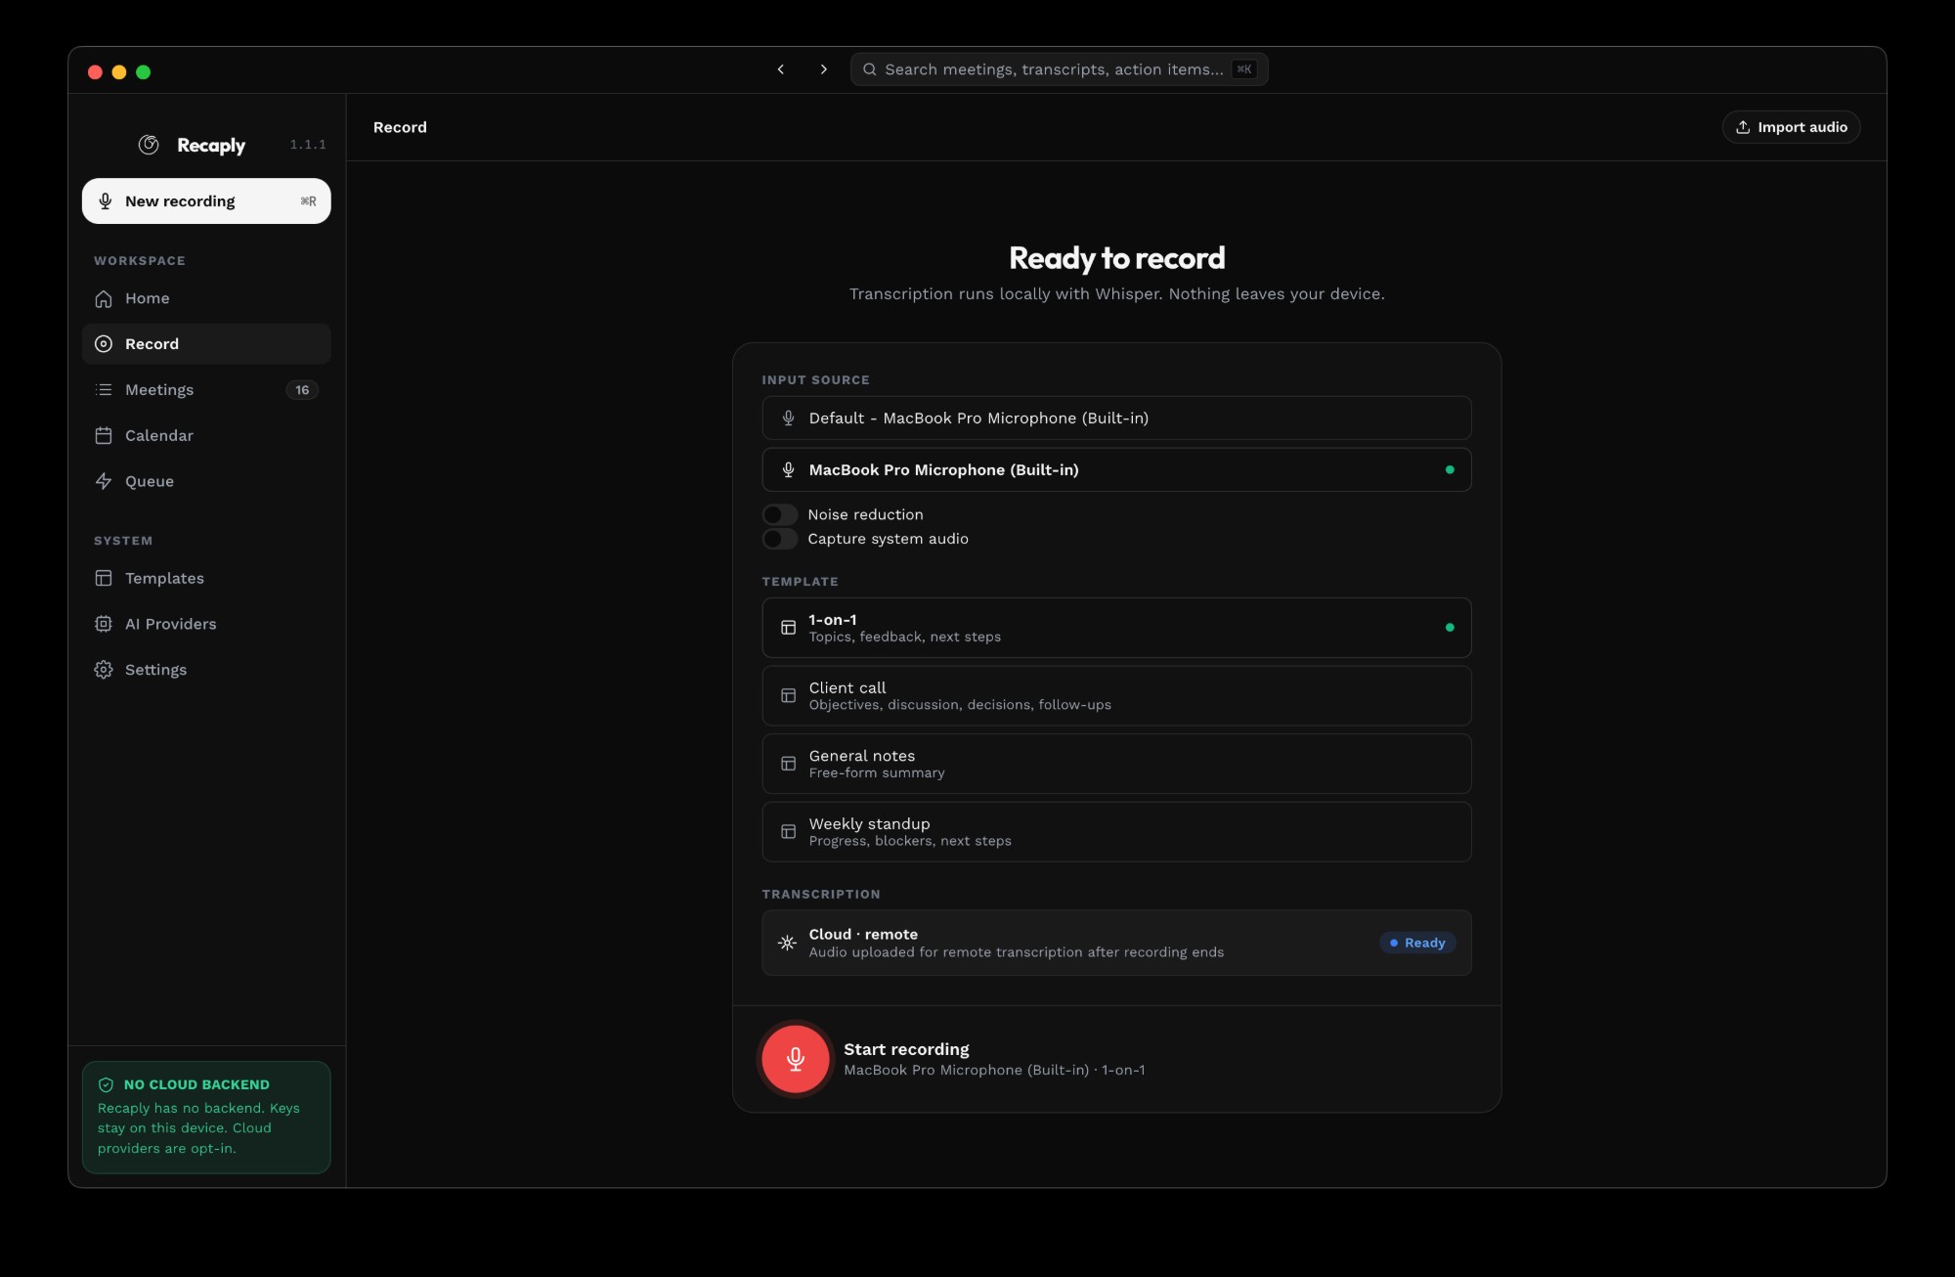This screenshot has width=1955, height=1277.
Task: Click the AI Providers chip icon
Action: point(104,624)
